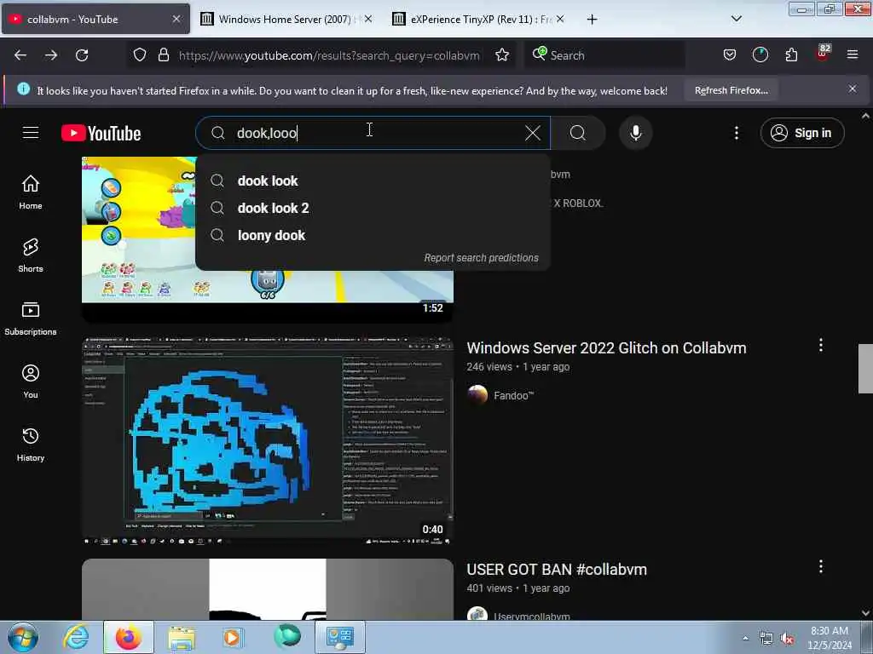Open USER GOT BAN #collabvm video title

[x=557, y=570]
